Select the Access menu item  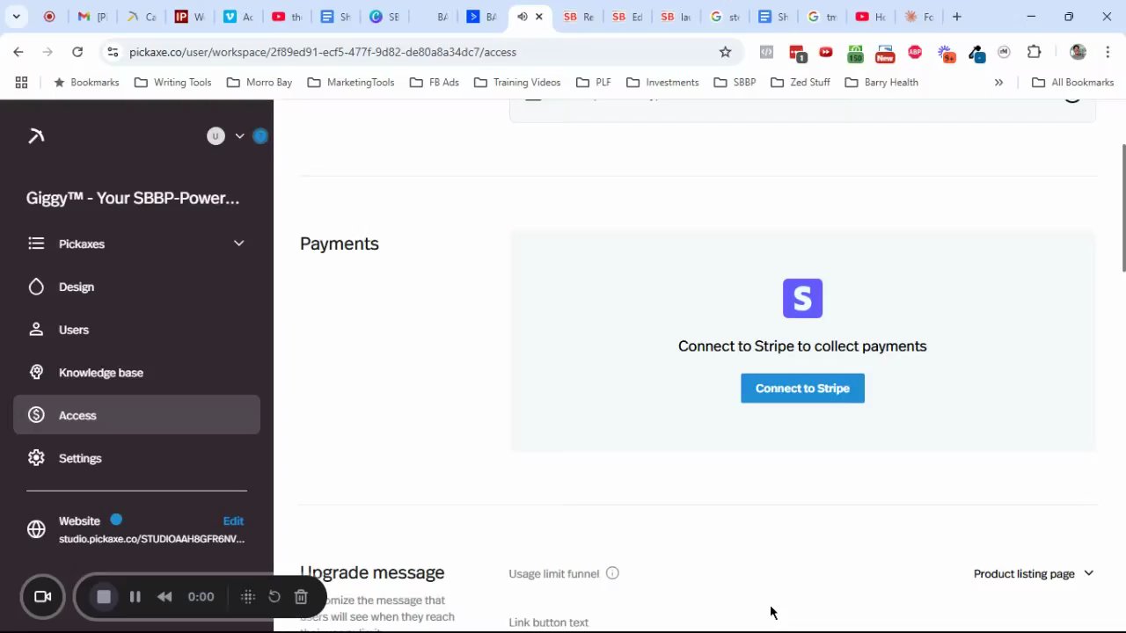[136, 415]
